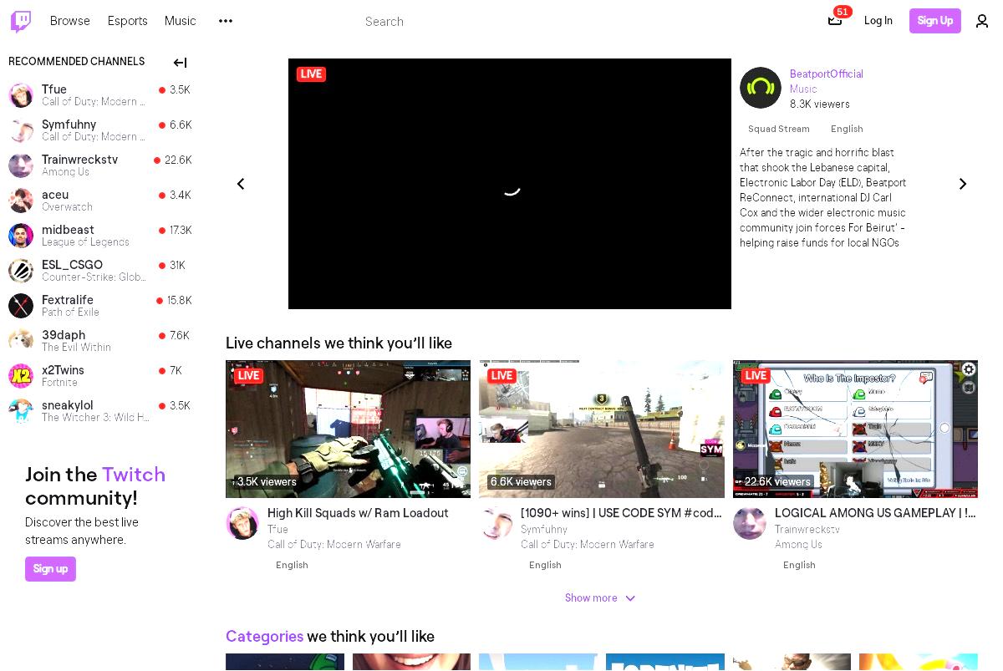The height and width of the screenshot is (671, 1003).
Task: Click the Overwatch label under aceu
Action: [67, 207]
